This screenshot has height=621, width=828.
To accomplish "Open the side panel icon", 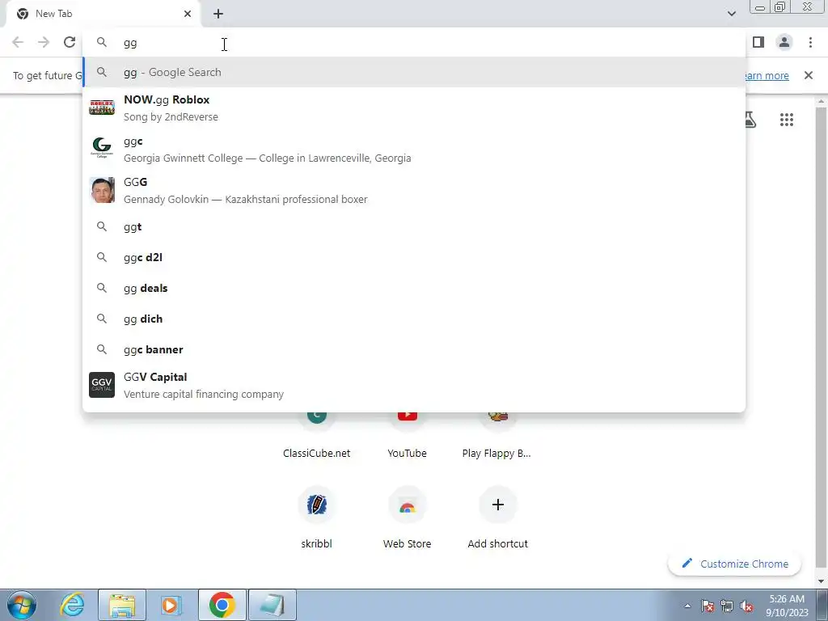I will pos(758,42).
